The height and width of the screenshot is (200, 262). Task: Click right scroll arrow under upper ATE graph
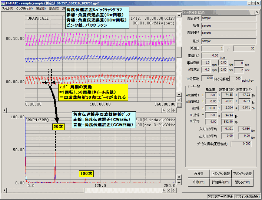coord(163,110)
